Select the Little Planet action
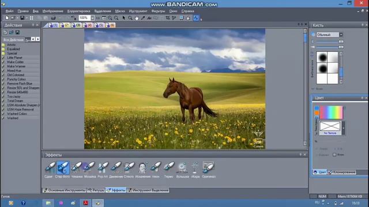369x207 pixels. point(14,57)
